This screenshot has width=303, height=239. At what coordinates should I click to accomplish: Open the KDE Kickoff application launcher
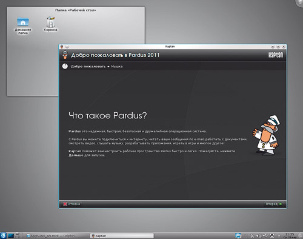click(4, 236)
